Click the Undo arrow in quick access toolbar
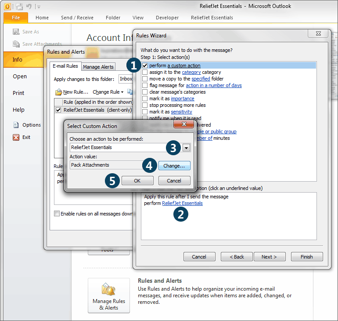The image size is (338, 321). 29,7
